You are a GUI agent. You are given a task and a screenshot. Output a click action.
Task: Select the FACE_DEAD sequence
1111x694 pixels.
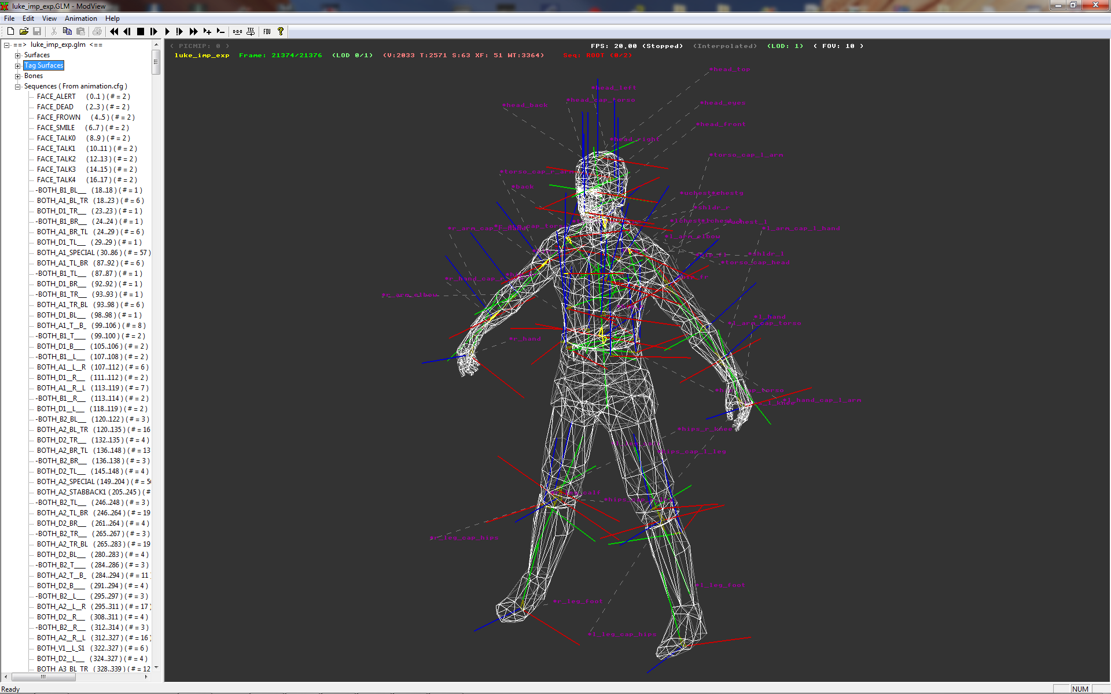(x=83, y=107)
